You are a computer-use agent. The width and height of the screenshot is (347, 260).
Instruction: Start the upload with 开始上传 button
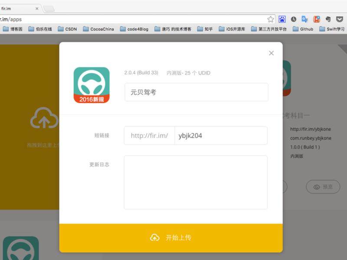[x=171, y=238]
